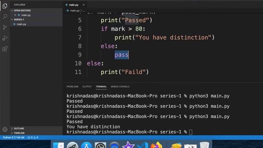Open Launchpad rocket icon in Dock
263x148 pixels.
(72, 145)
